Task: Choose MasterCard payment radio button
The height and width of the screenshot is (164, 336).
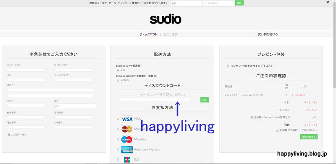Action: 118,129
